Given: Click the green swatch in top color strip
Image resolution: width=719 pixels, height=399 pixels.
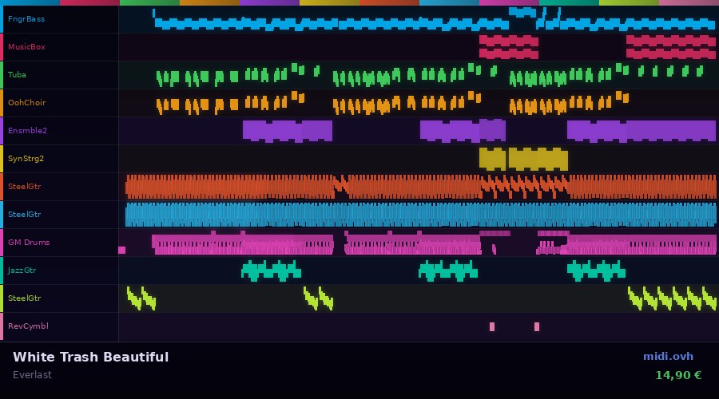Looking at the screenshot, I should click(x=149, y=2).
